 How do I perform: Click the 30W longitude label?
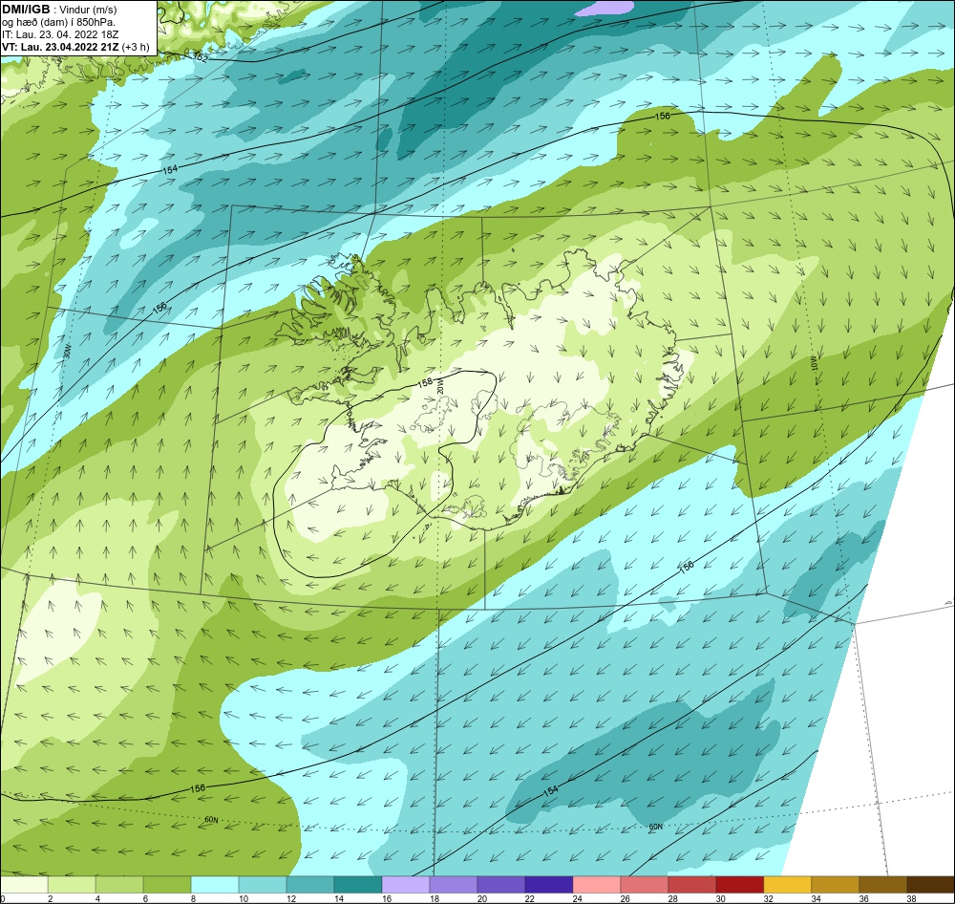[x=68, y=352]
